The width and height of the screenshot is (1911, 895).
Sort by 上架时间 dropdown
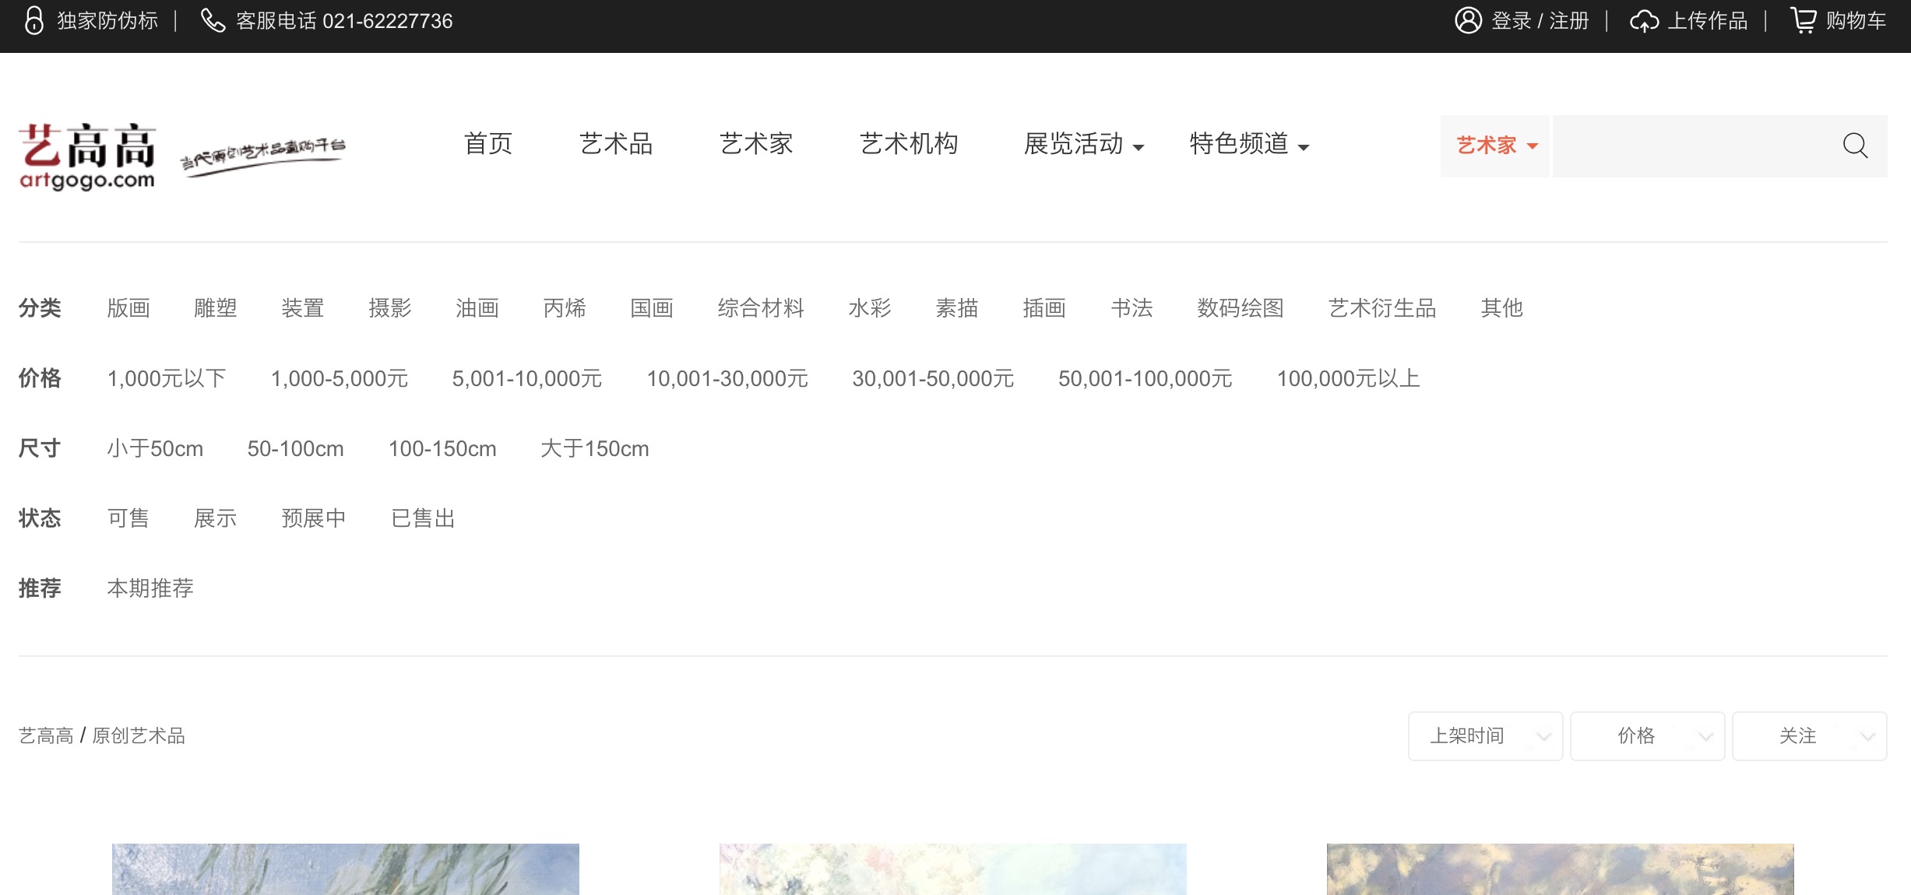tap(1485, 735)
